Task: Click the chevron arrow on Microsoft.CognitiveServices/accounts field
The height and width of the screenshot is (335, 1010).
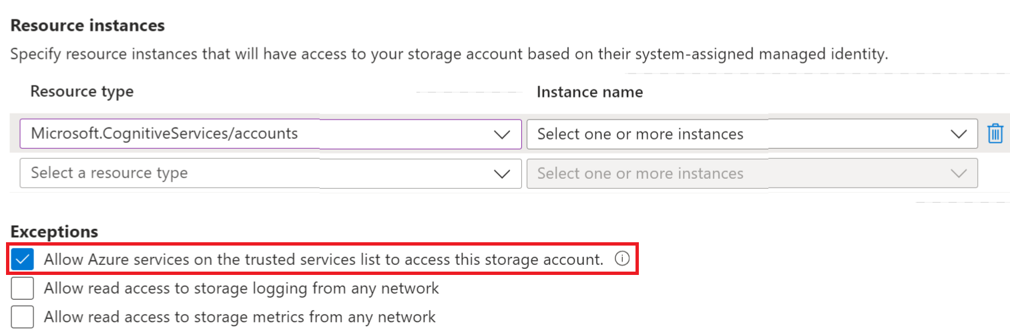Action: [x=501, y=134]
